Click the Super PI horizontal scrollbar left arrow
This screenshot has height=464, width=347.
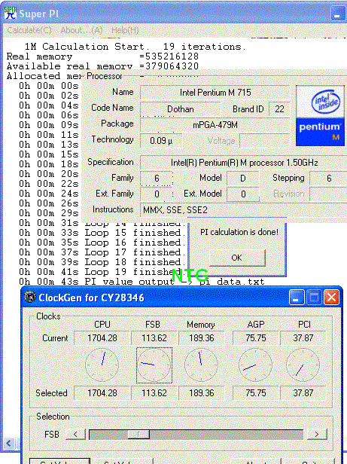coord(8,443)
